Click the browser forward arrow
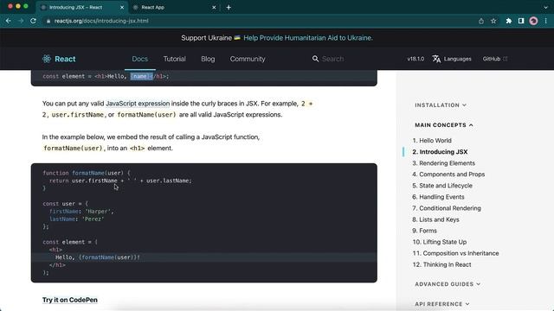 click(21, 21)
